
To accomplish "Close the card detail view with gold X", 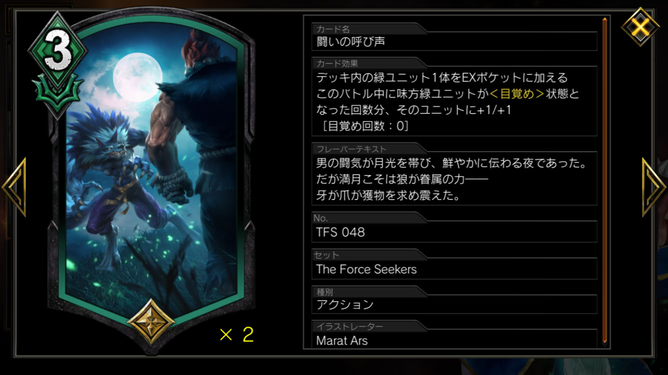I will [640, 26].
